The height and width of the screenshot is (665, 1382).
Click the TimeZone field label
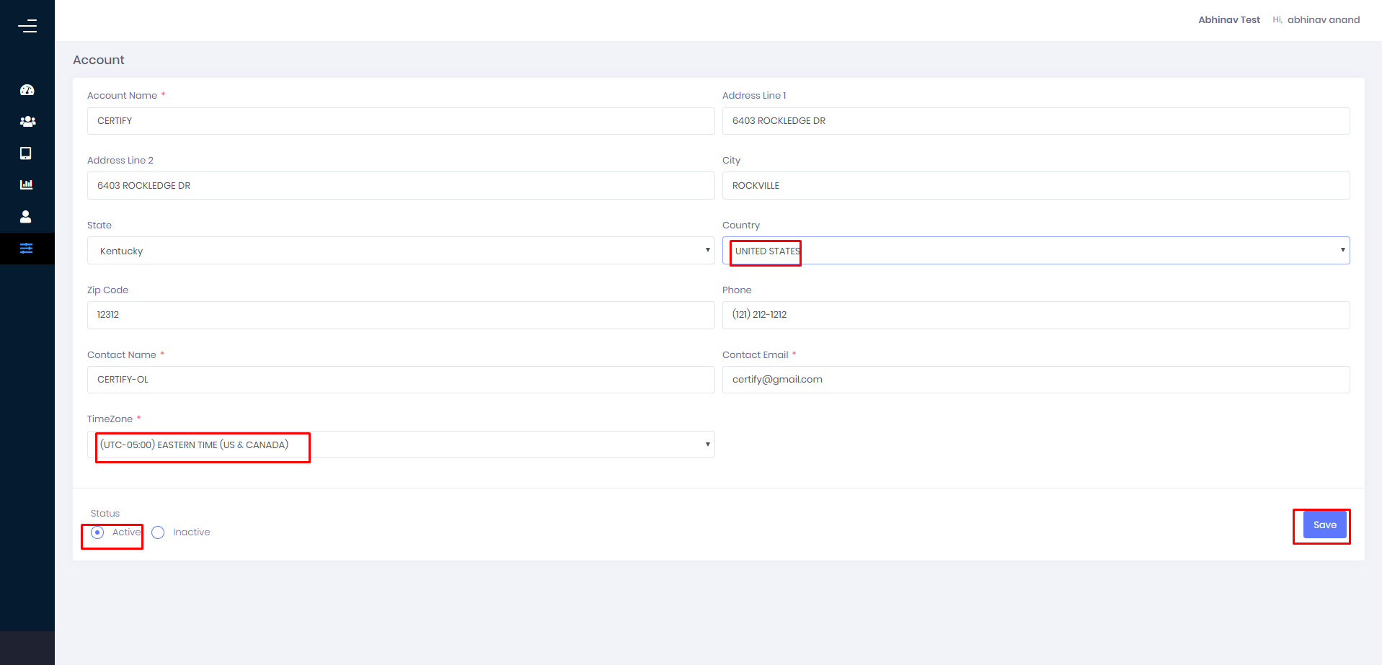coord(110,419)
